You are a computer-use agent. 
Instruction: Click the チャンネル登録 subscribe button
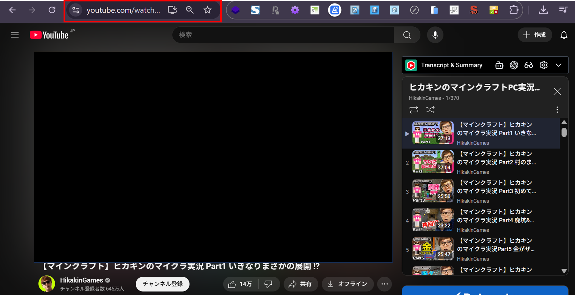point(163,284)
